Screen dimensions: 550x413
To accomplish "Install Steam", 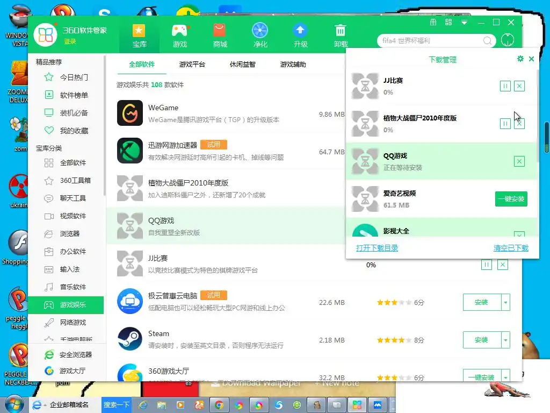I will [482, 340].
